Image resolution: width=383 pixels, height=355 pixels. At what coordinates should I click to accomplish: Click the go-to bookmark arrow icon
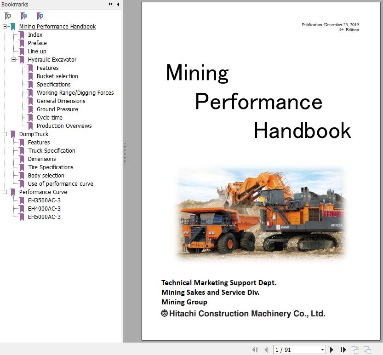click(40, 17)
